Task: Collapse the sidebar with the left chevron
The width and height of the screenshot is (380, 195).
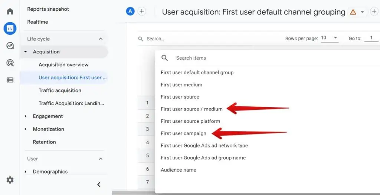Action: tap(99, 185)
